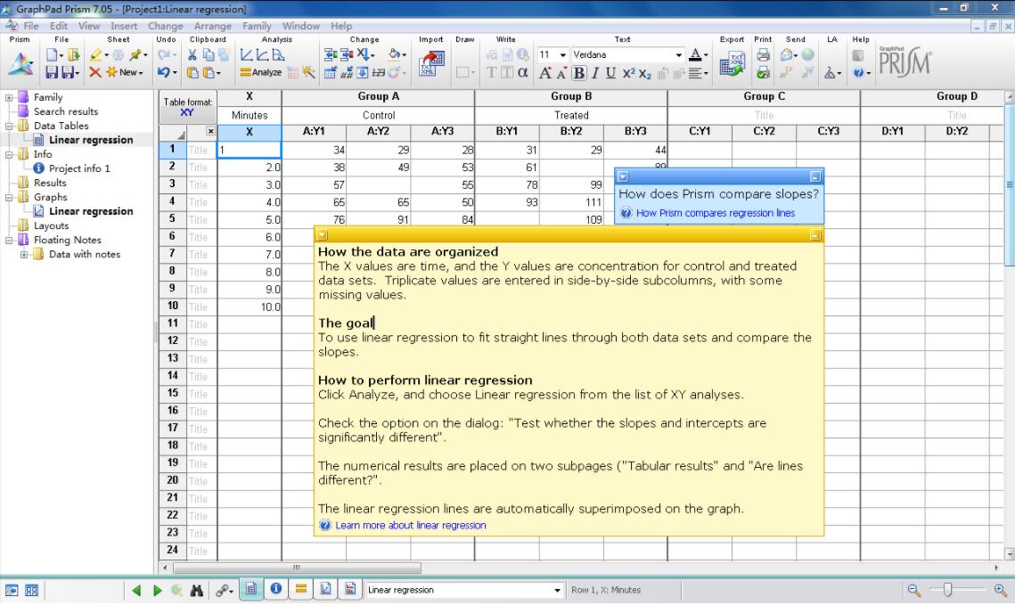The height and width of the screenshot is (605, 1015).
Task: Open the Insert menu
Action: pyautogui.click(x=124, y=26)
